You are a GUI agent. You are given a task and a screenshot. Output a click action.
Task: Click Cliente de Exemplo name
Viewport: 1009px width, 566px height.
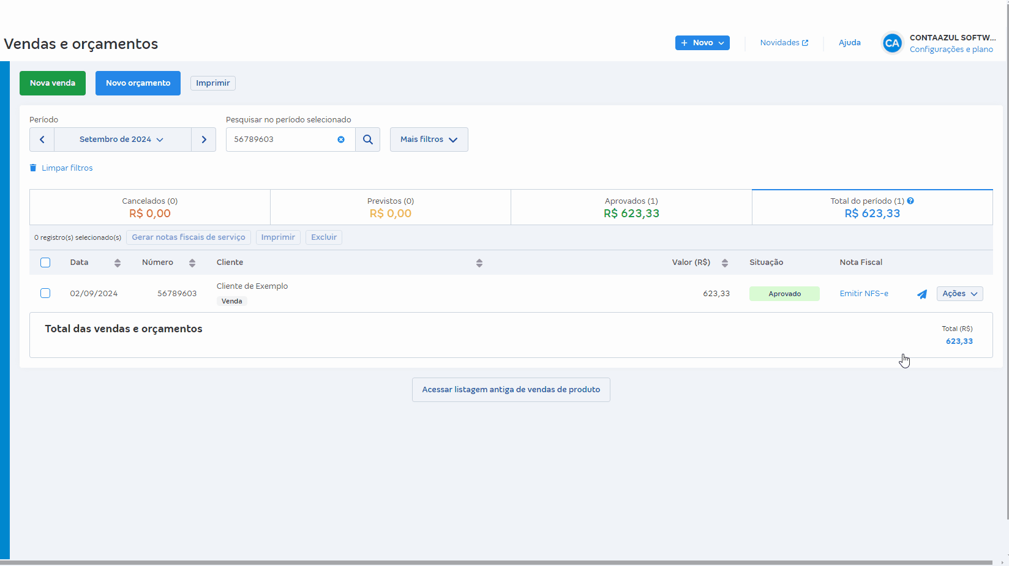(252, 286)
